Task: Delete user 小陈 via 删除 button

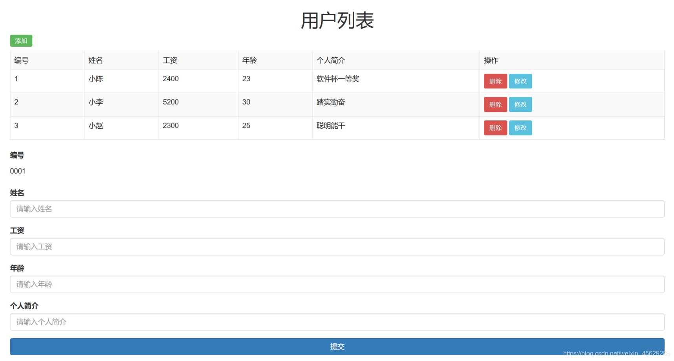Action: tap(495, 81)
